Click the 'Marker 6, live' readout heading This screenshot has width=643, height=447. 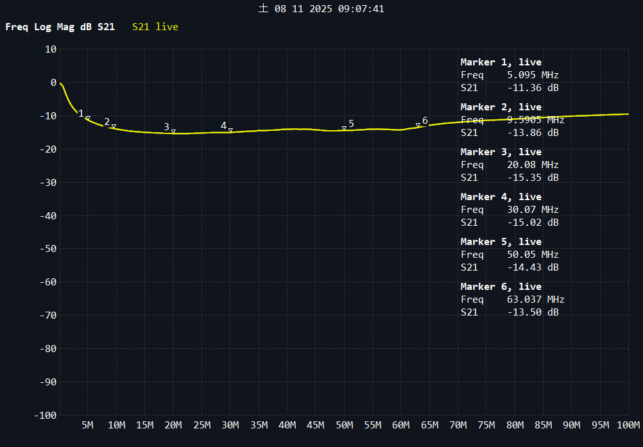click(501, 287)
